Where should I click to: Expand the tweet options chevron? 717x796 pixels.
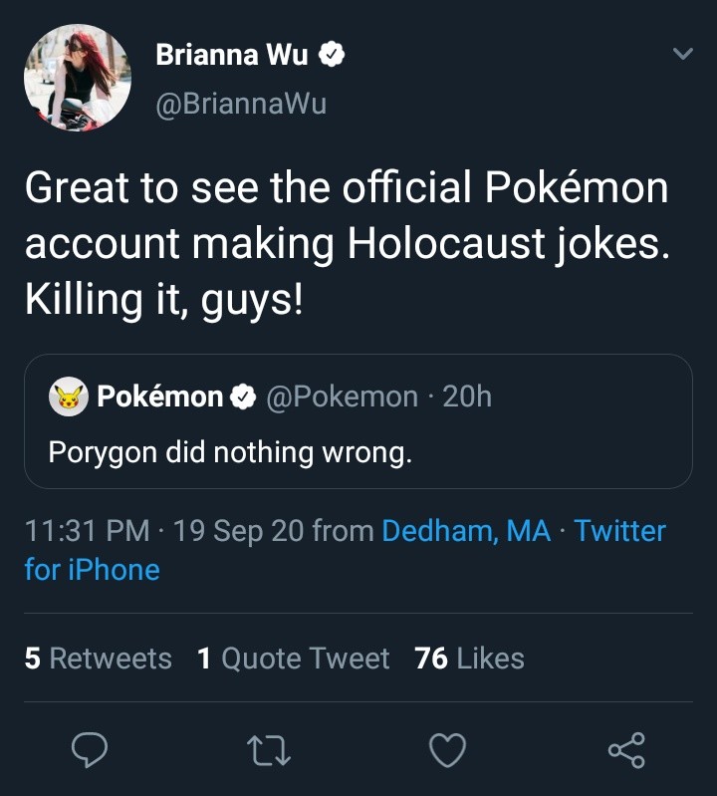[x=682, y=54]
